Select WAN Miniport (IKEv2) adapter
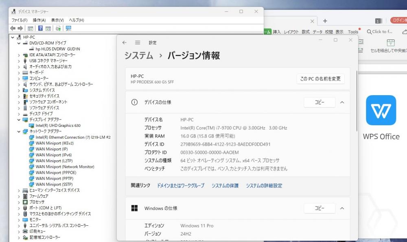This screenshot has height=242, width=407. tap(55, 143)
